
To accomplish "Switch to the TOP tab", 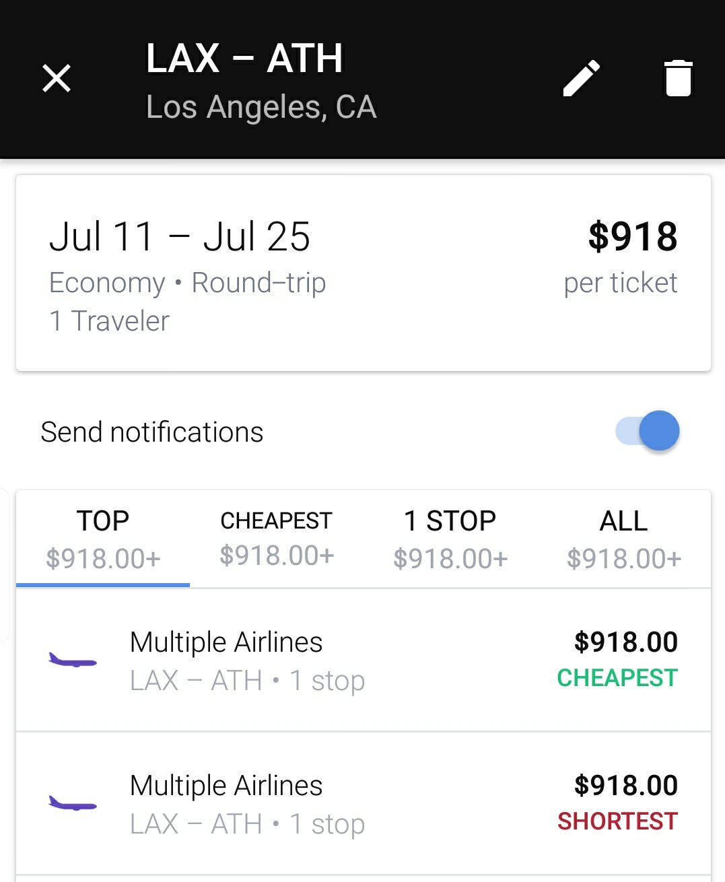I will tap(103, 539).
